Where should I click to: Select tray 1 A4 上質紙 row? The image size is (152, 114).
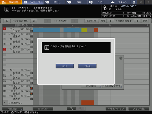(18, 30)
